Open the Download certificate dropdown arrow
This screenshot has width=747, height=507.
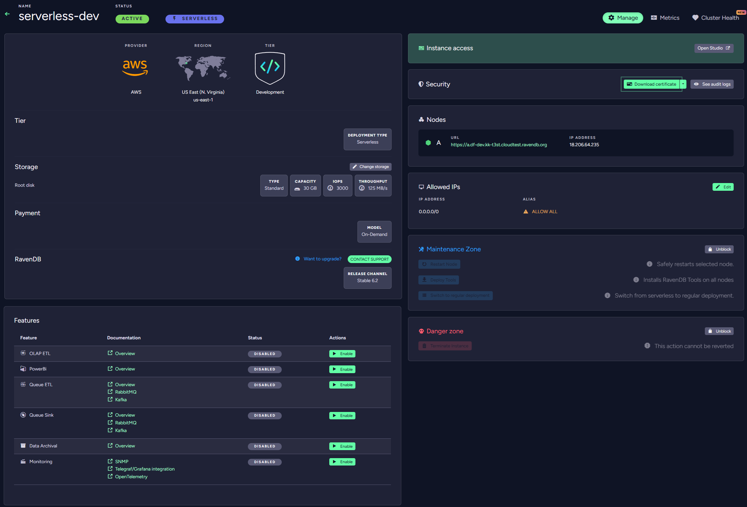coord(683,84)
